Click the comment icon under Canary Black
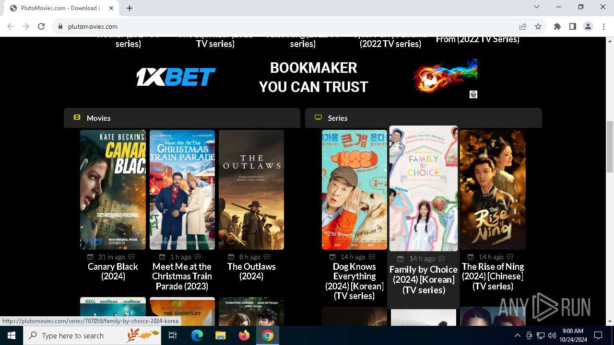The image size is (614, 345). click(131, 257)
